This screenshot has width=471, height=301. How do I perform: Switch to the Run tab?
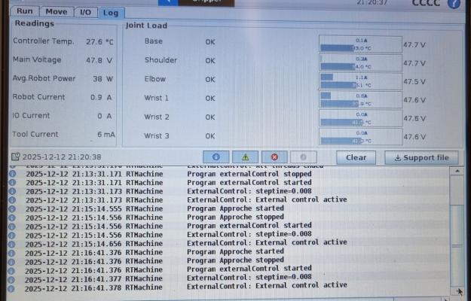click(25, 11)
